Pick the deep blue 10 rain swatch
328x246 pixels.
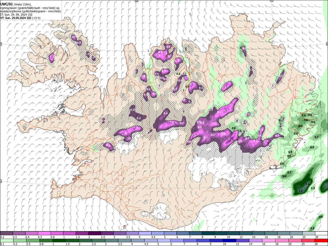[x=229, y=241]
